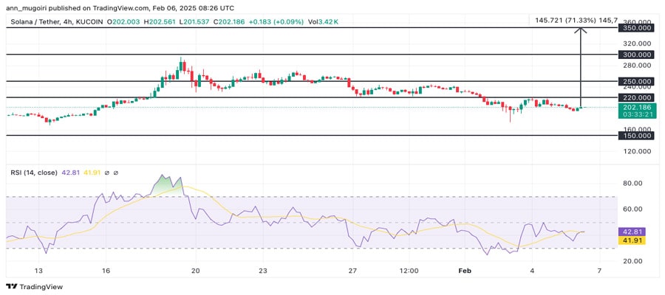The width and height of the screenshot is (665, 295).
Task: Click the 240.000 price axis tick
Action: point(637,87)
